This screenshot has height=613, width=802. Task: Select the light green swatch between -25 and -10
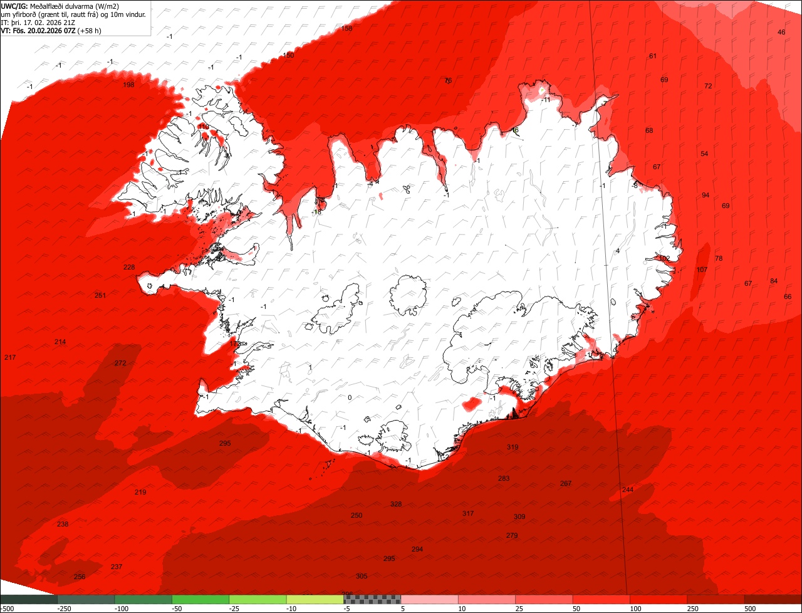(258, 599)
